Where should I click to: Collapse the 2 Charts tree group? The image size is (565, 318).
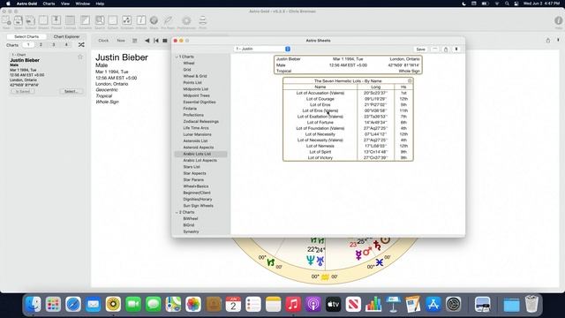(177, 212)
